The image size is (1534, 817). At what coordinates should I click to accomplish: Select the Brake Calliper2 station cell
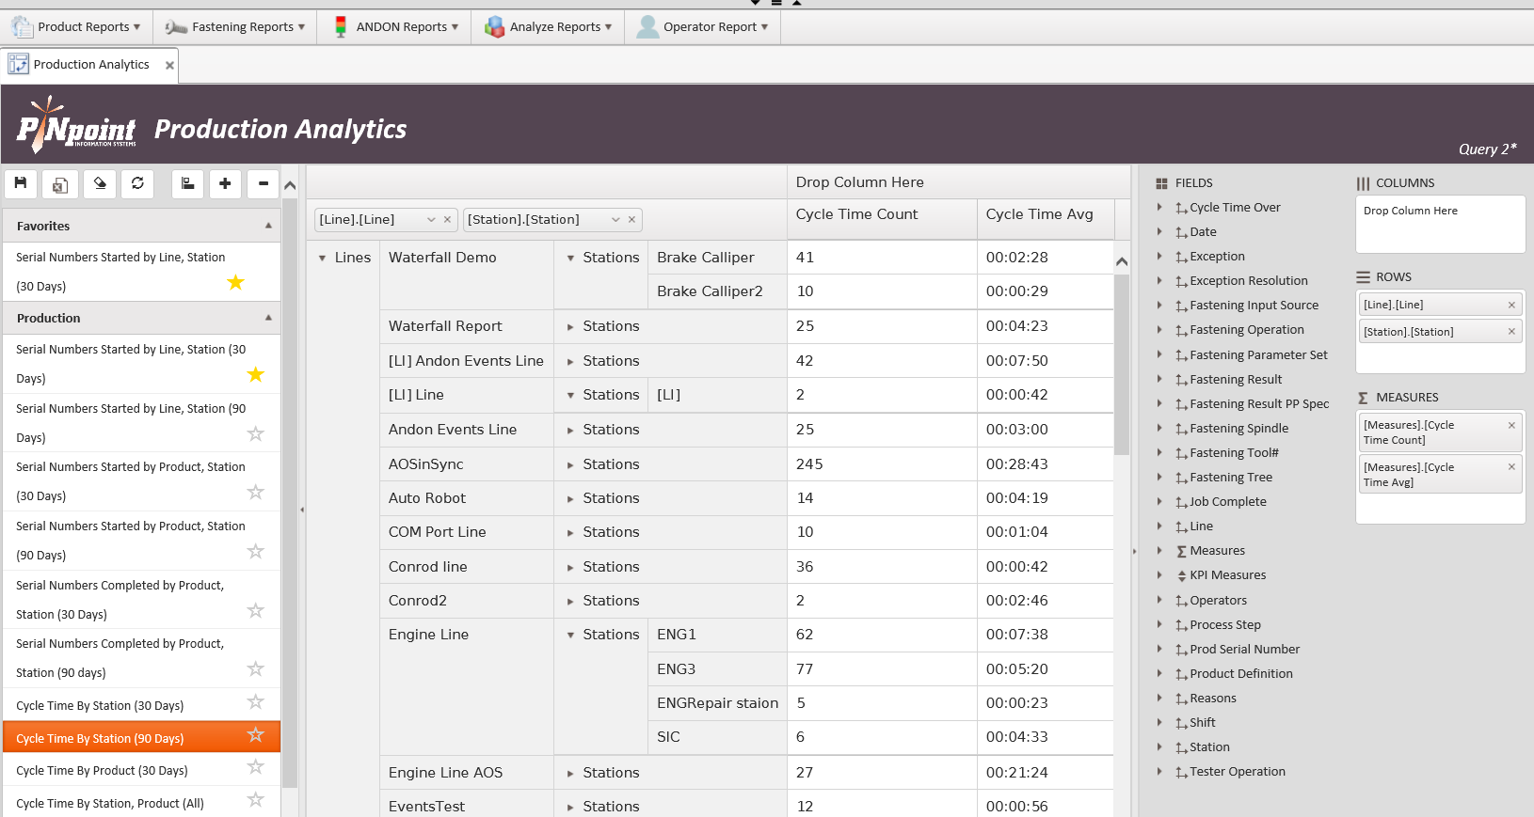(717, 291)
